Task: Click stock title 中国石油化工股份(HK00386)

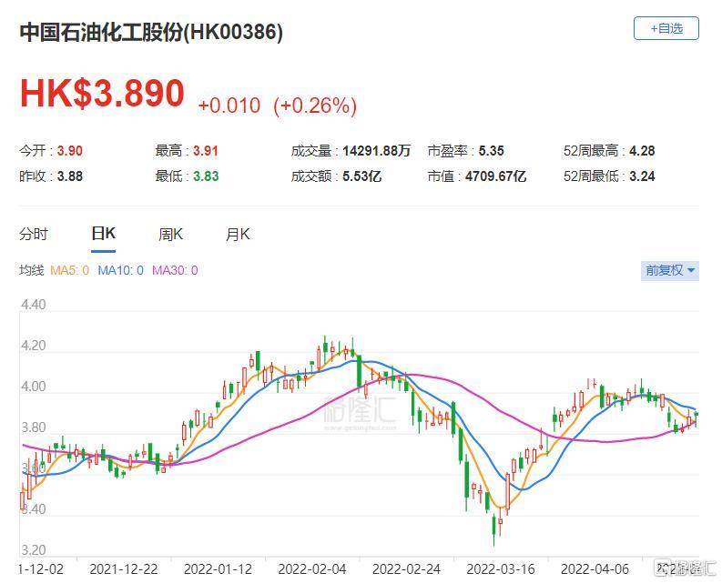Action: pos(151,32)
